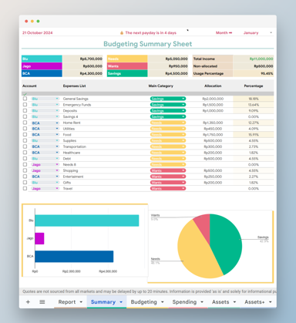Click the payday money bag icon

pos(122,33)
